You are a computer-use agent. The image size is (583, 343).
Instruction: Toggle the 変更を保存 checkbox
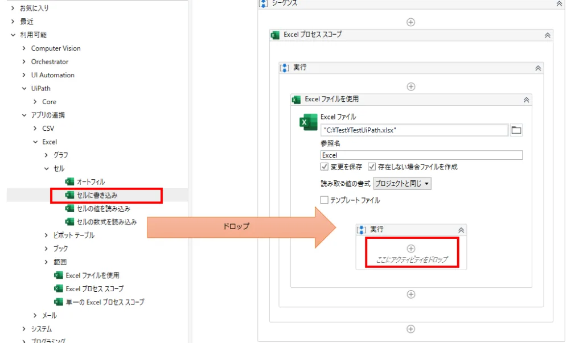(x=325, y=167)
